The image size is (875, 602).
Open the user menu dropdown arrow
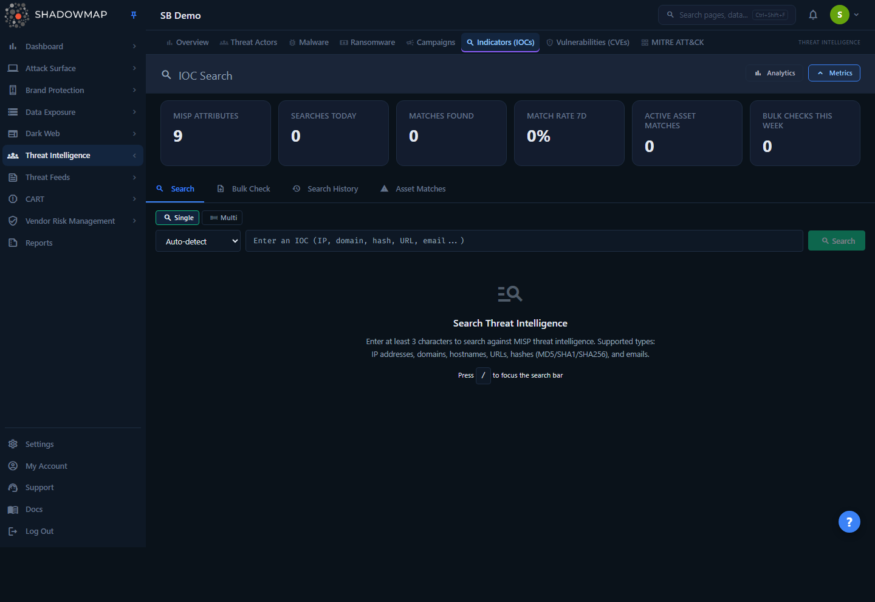pyautogui.click(x=856, y=15)
